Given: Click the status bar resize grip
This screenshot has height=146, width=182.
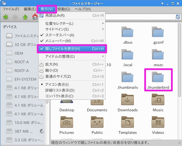Looking at the screenshot, I should tap(179, 143).
